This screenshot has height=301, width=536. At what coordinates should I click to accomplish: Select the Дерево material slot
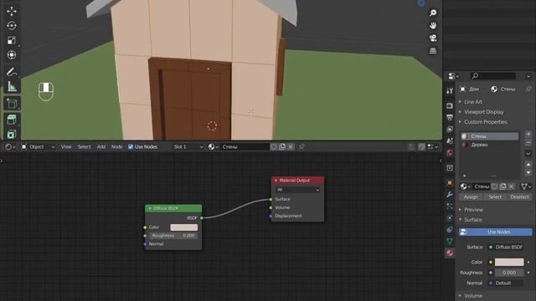(x=489, y=145)
